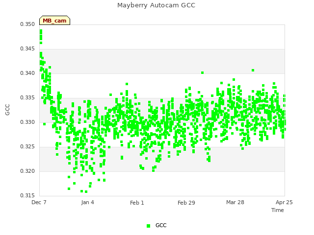Select the Apr 25 x-axis label
Image resolution: width=314 pixels, height=235 pixels.
(284, 202)
